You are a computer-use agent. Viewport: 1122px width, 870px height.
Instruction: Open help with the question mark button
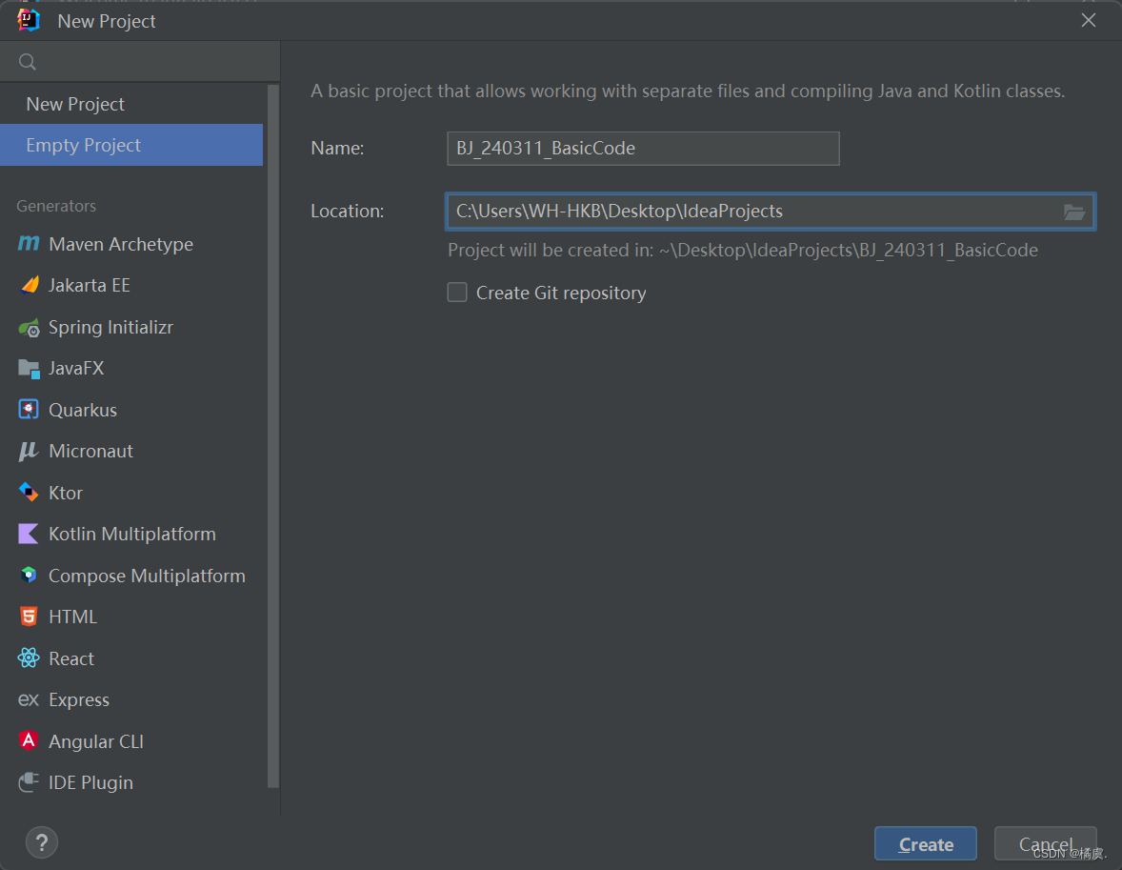(x=42, y=842)
